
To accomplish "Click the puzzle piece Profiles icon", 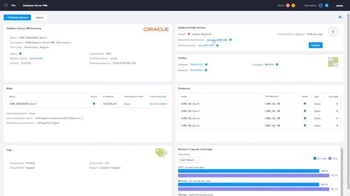I will pyautogui.click(x=333, y=62).
